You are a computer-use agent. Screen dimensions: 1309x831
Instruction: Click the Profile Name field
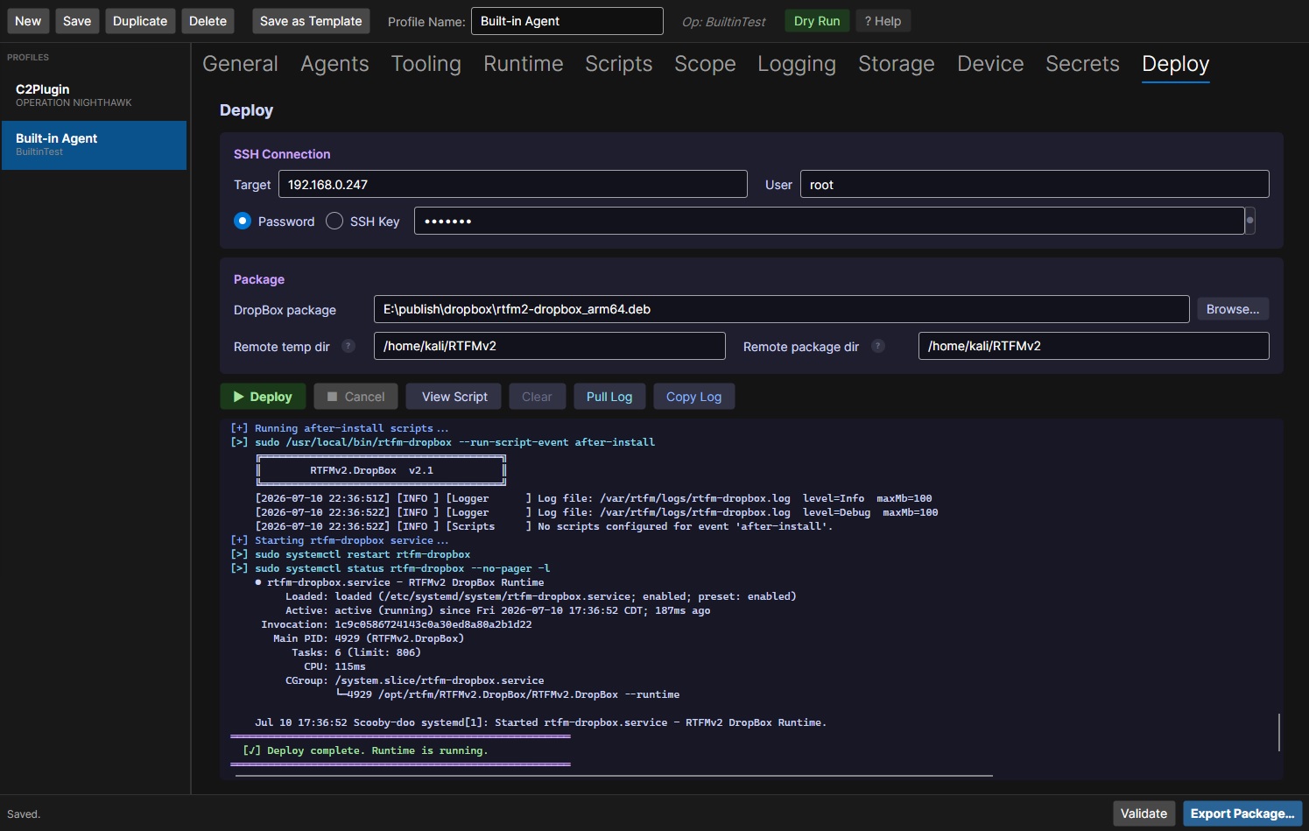[x=567, y=21]
